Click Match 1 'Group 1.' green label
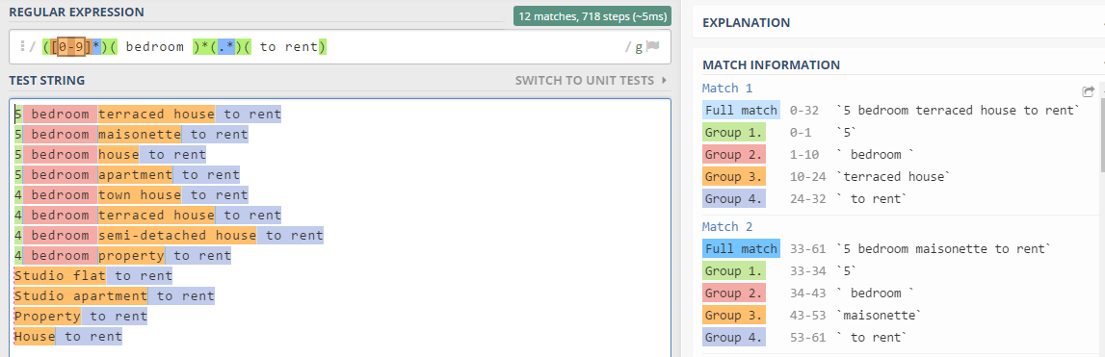Image resolution: width=1105 pixels, height=357 pixels. [733, 133]
